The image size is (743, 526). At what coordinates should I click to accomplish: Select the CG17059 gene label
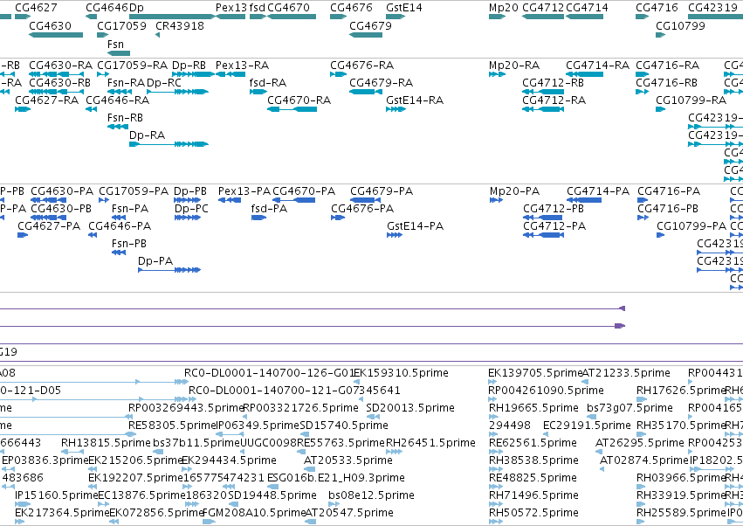coord(121,25)
